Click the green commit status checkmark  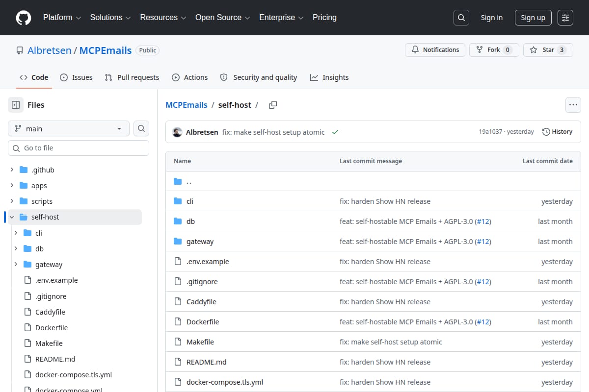pos(335,132)
